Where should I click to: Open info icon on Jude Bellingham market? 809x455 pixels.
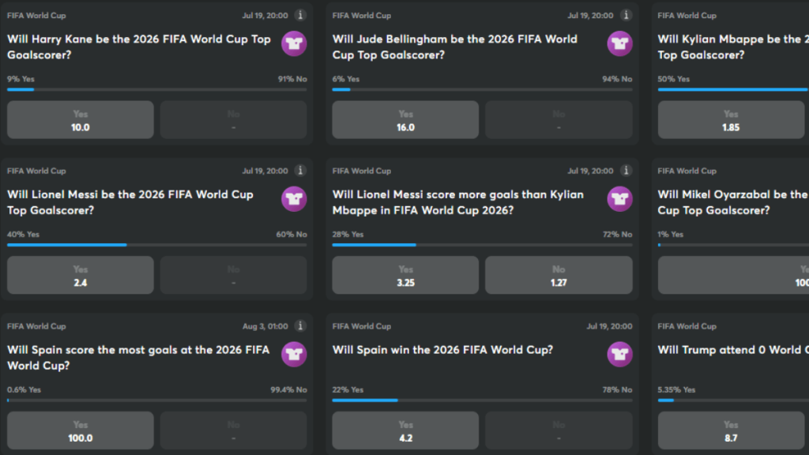[626, 16]
